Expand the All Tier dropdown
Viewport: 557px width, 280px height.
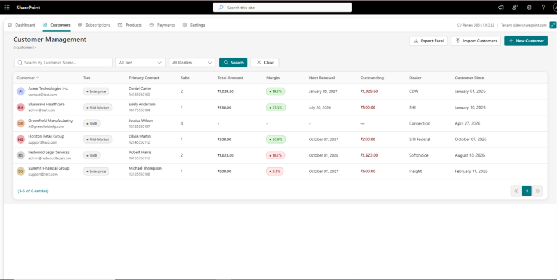140,63
